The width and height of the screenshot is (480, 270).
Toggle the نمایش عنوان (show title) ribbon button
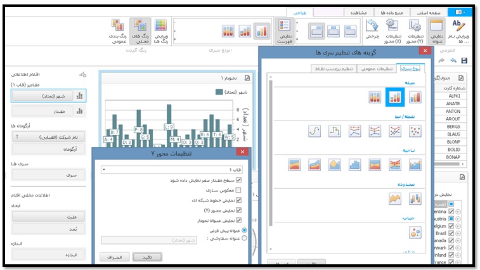(x=437, y=30)
